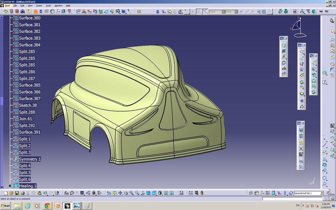Select the Rotate view tool

[x=126, y=193]
